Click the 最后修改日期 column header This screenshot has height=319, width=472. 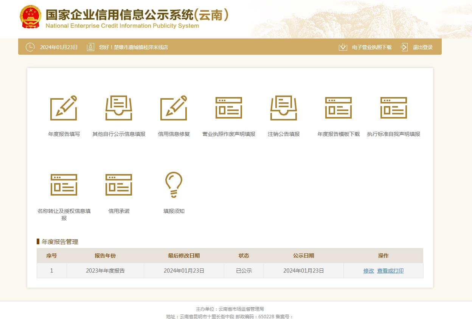tap(184, 256)
